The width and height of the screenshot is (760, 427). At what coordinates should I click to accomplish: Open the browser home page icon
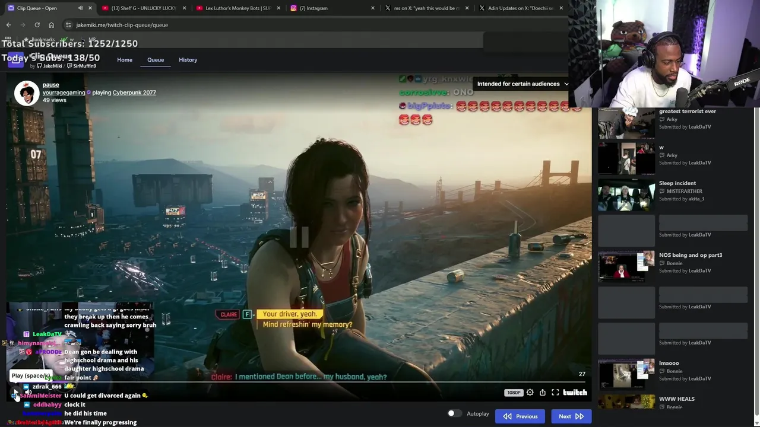pyautogui.click(x=51, y=25)
